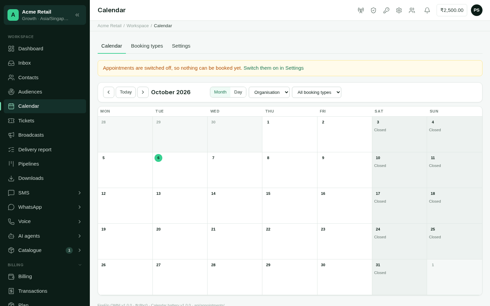Screen dimensions: 490x306
Task: Switch the calendar to Day view
Action: (x=238, y=92)
